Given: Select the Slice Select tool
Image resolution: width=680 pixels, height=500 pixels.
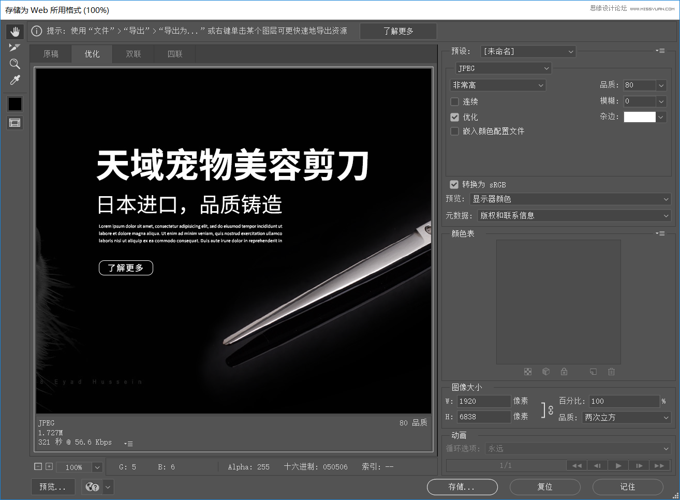Looking at the screenshot, I should coord(14,48).
